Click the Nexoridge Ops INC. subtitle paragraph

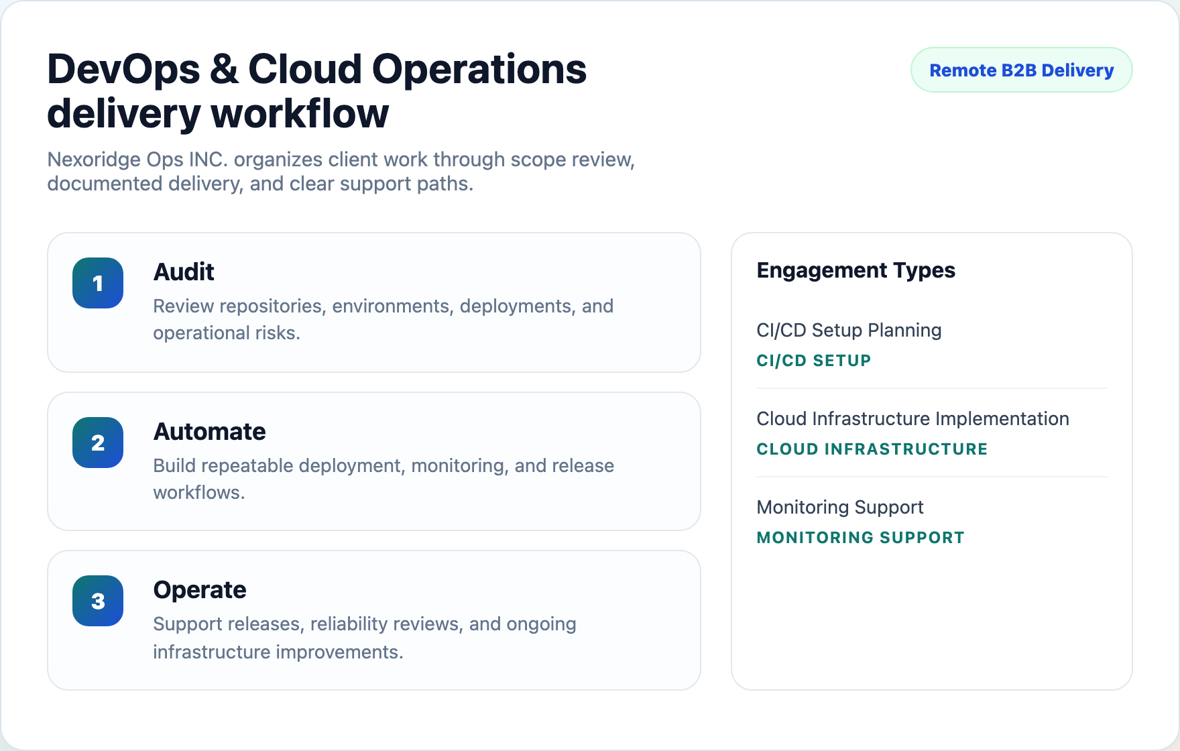[341, 172]
